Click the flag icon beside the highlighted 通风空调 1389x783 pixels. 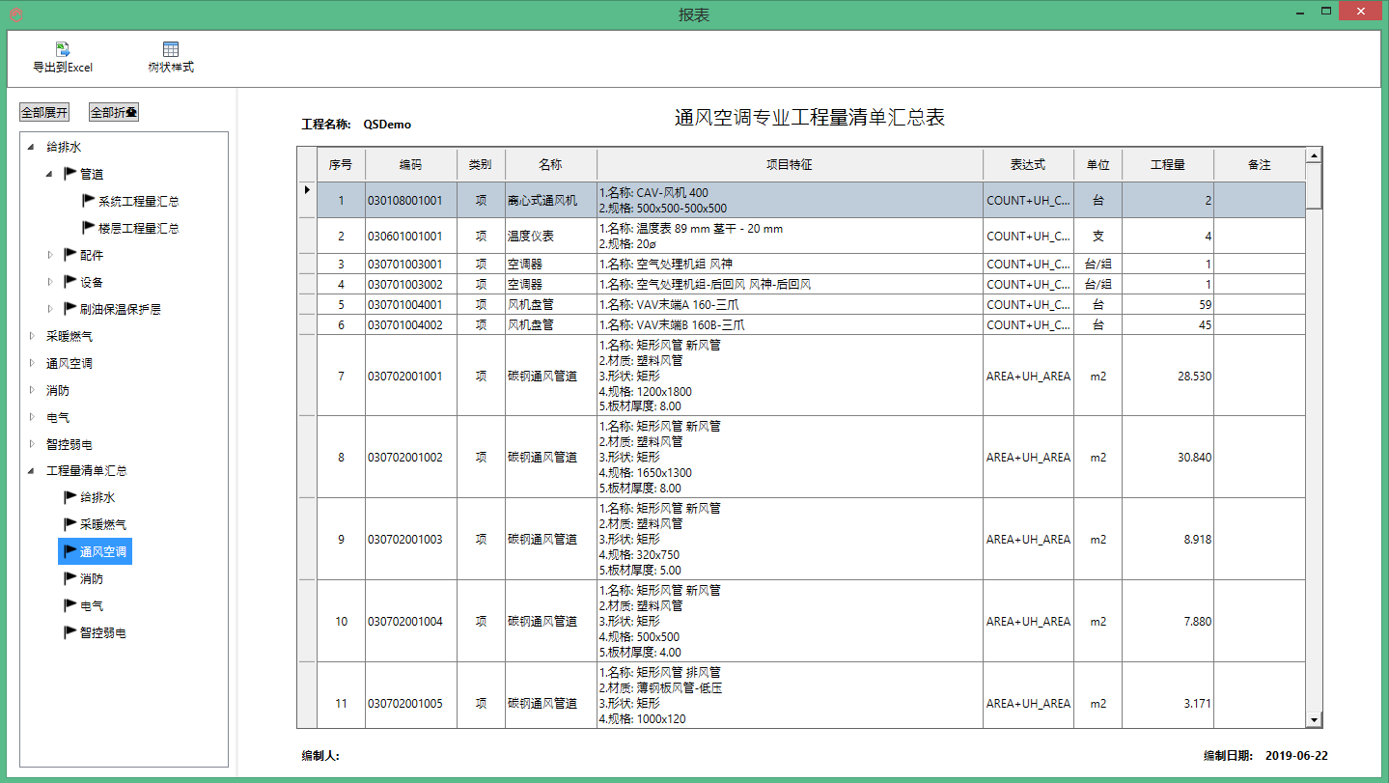[x=69, y=551]
